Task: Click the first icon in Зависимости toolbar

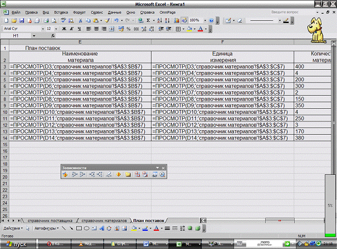Action: pos(65,175)
